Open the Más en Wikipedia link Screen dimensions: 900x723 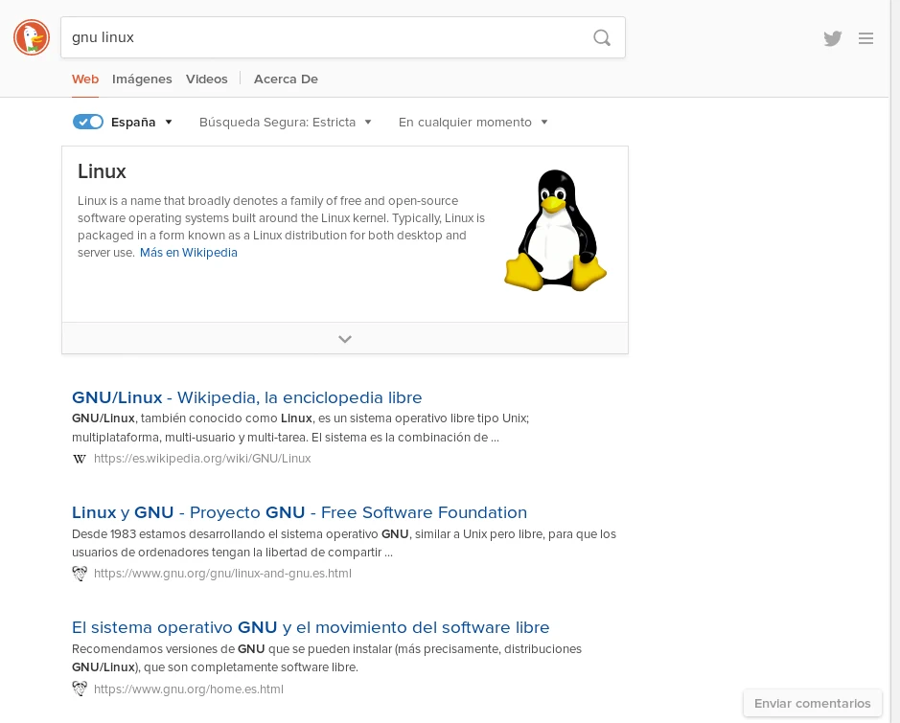tap(189, 253)
